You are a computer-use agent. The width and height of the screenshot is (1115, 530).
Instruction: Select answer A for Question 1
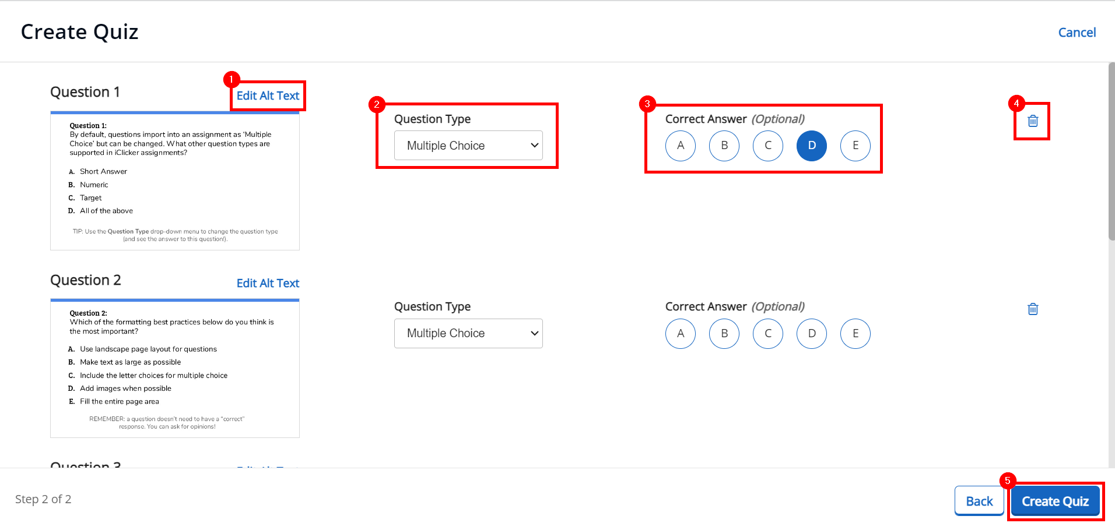tap(680, 146)
